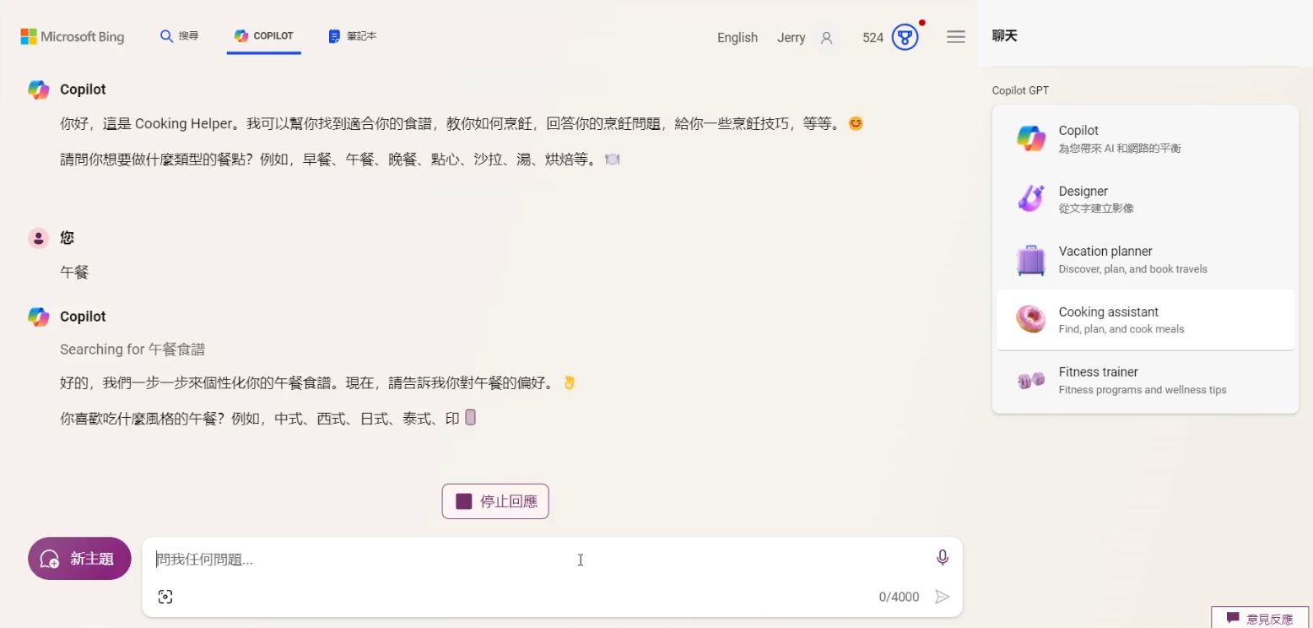
Task: Click the Cooking assistant donut icon
Action: click(x=1030, y=320)
